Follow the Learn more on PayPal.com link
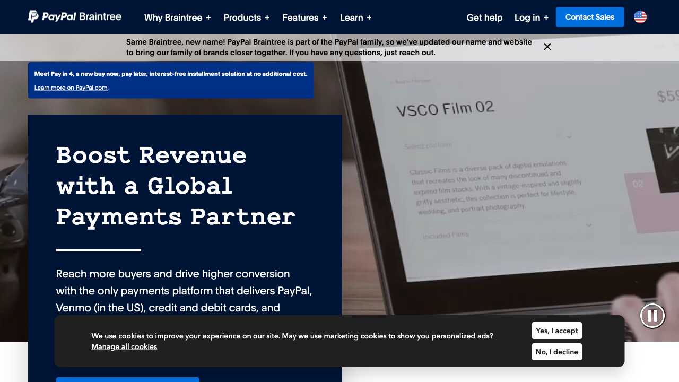The image size is (679, 382). coord(71,88)
